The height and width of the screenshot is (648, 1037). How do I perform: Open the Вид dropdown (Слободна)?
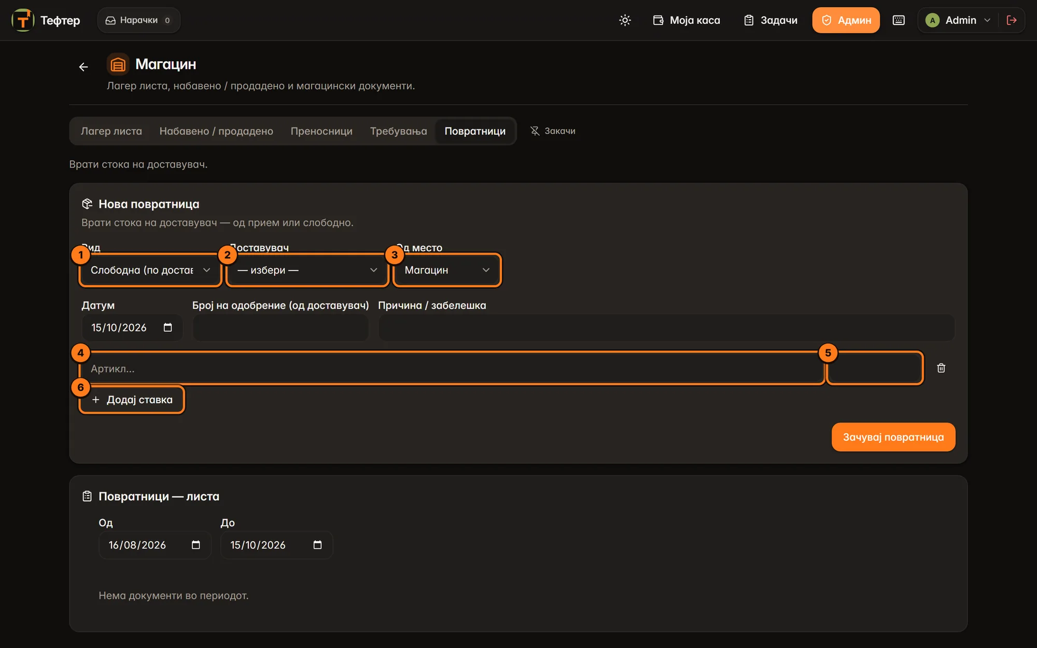(150, 270)
